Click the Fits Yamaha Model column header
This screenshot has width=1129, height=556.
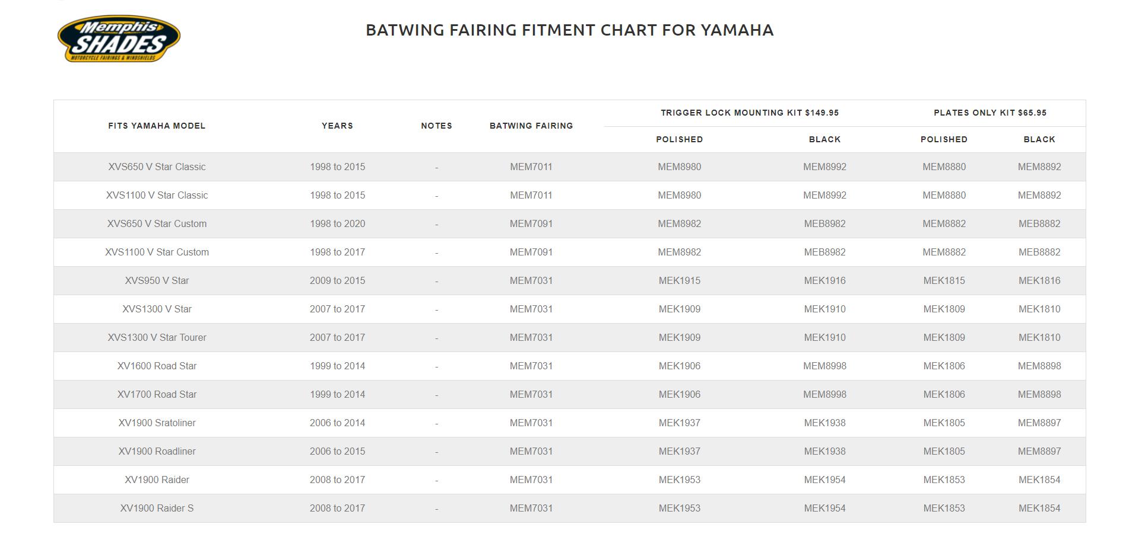[157, 126]
